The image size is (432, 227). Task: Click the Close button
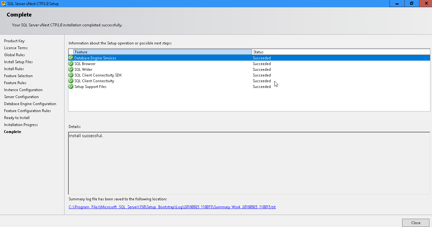click(x=415, y=223)
